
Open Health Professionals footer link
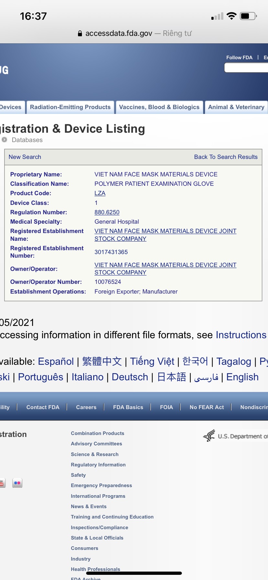coord(95,569)
